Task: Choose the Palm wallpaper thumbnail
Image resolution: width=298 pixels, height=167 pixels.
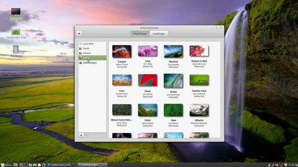Action: coord(148,110)
